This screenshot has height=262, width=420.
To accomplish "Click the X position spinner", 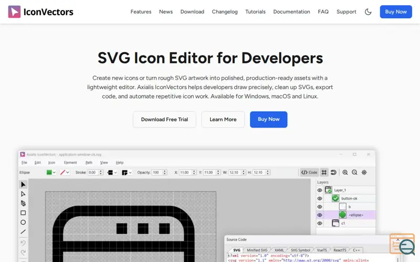I will (x=194, y=172).
